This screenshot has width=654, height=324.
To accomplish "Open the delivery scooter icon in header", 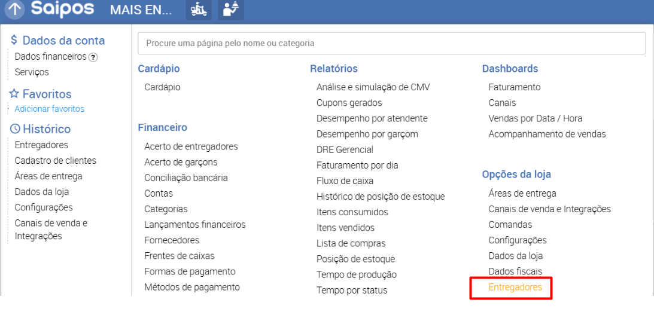I will pos(199,10).
